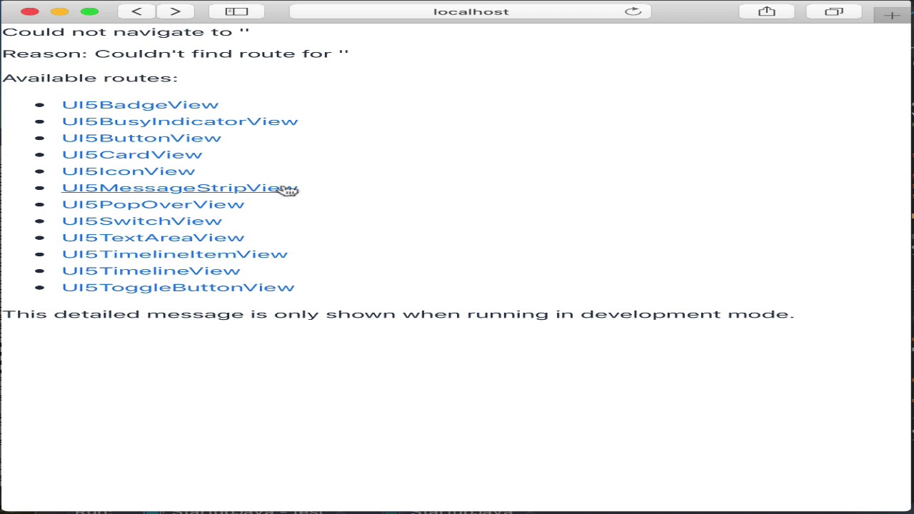Reload the localhost page

633,11
